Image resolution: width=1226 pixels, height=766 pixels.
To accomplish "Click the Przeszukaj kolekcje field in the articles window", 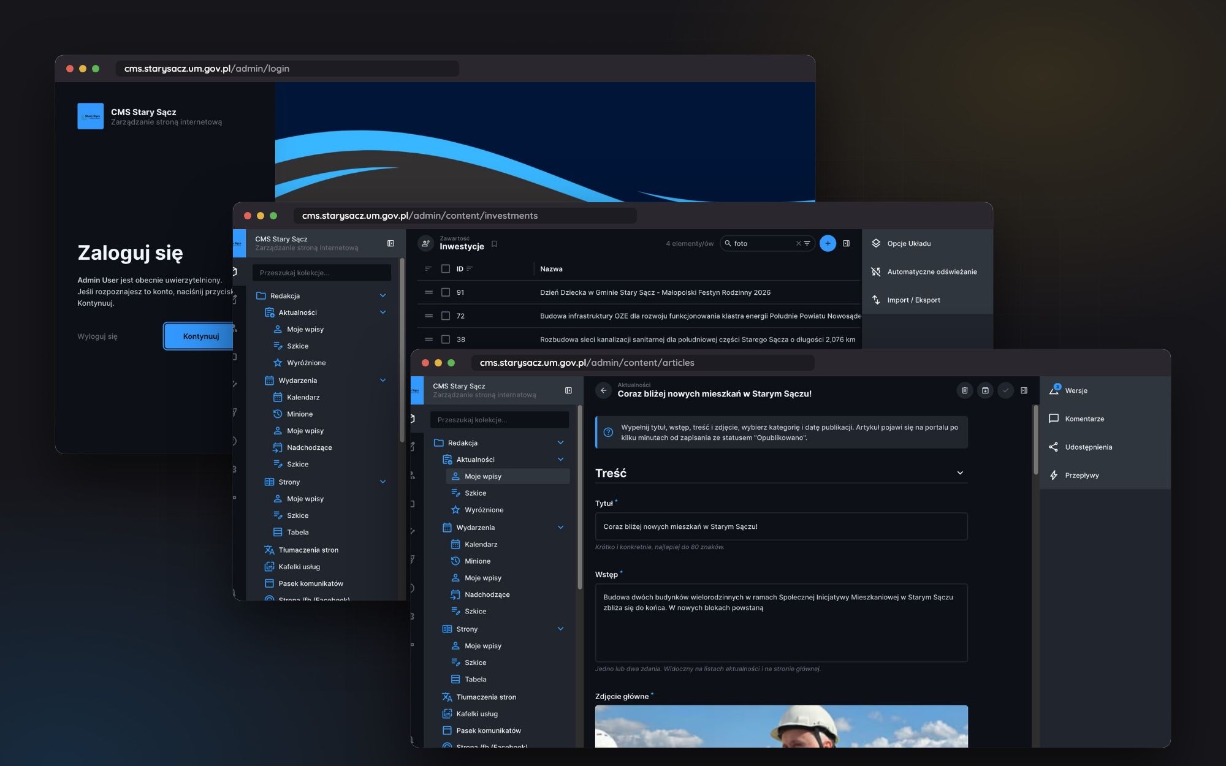I will click(x=500, y=420).
